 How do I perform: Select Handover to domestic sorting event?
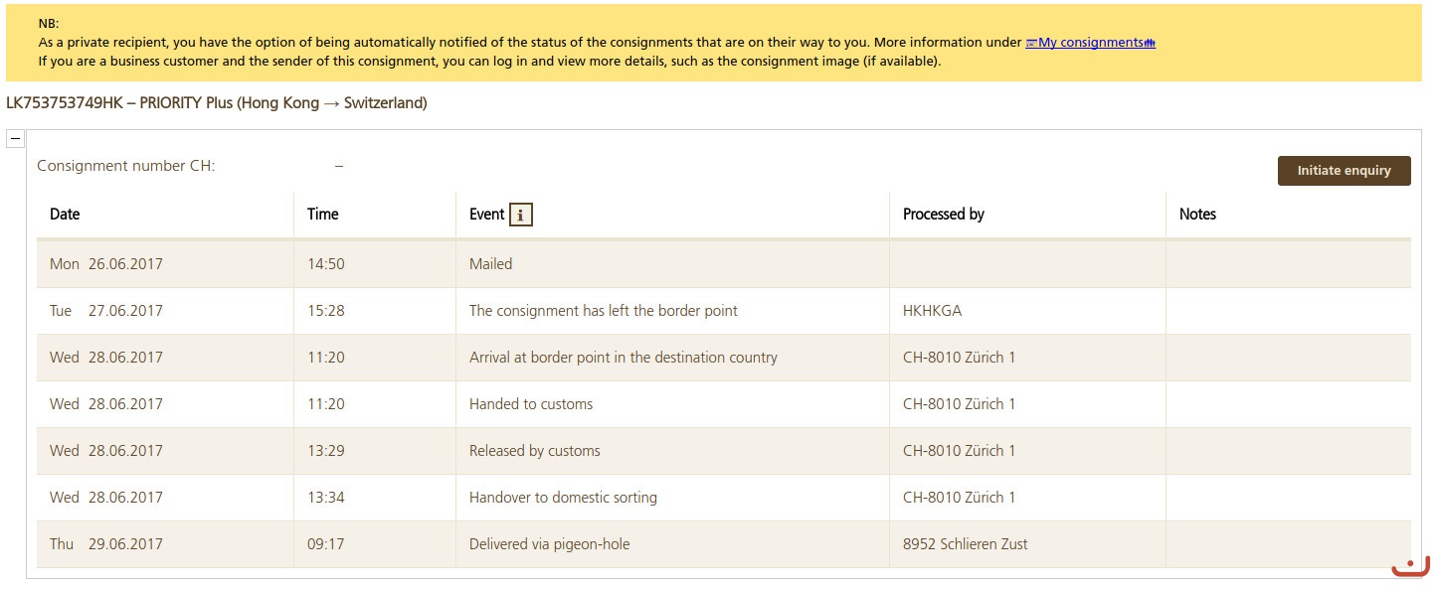[x=563, y=498]
